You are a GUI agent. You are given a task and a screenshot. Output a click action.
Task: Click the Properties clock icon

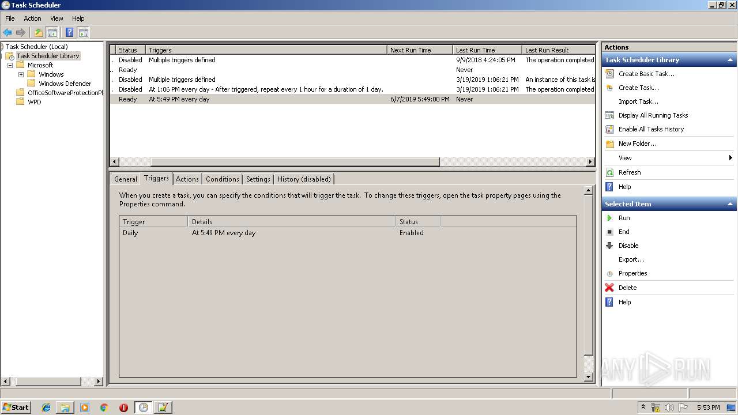point(609,273)
